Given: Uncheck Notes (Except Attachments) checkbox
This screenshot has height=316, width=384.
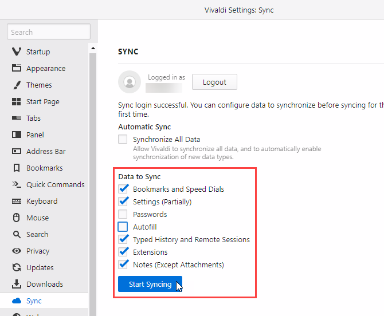Looking at the screenshot, I should pos(123,264).
